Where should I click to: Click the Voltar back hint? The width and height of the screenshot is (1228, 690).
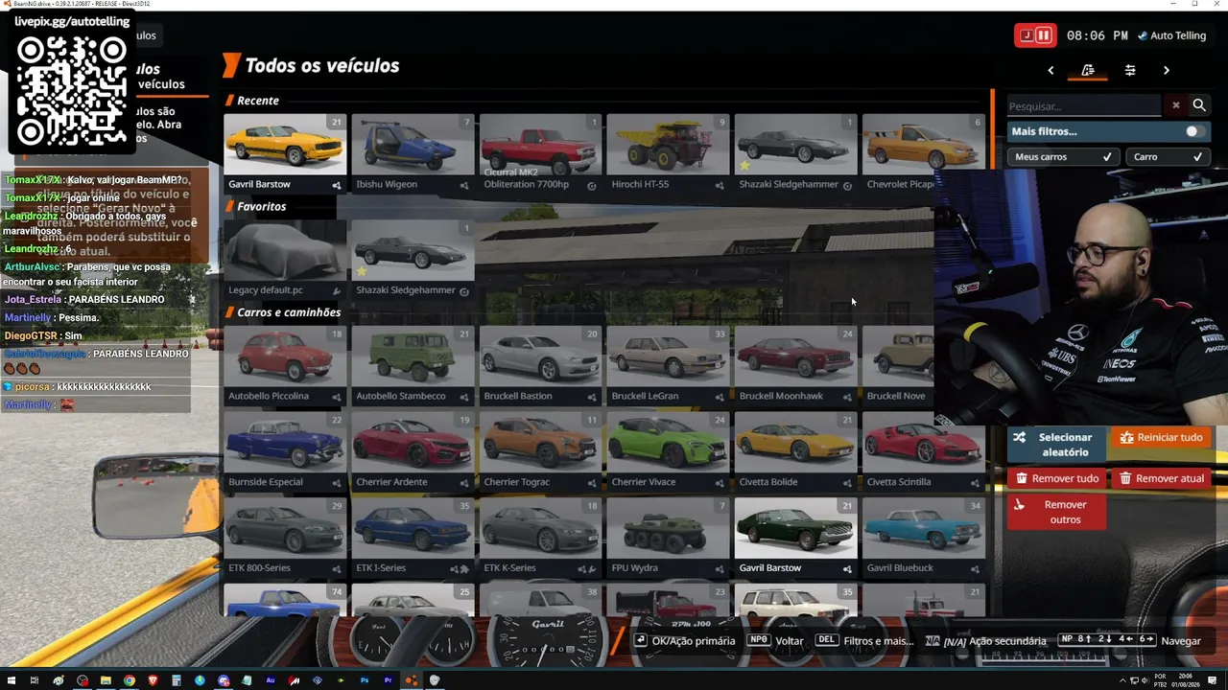(x=775, y=641)
